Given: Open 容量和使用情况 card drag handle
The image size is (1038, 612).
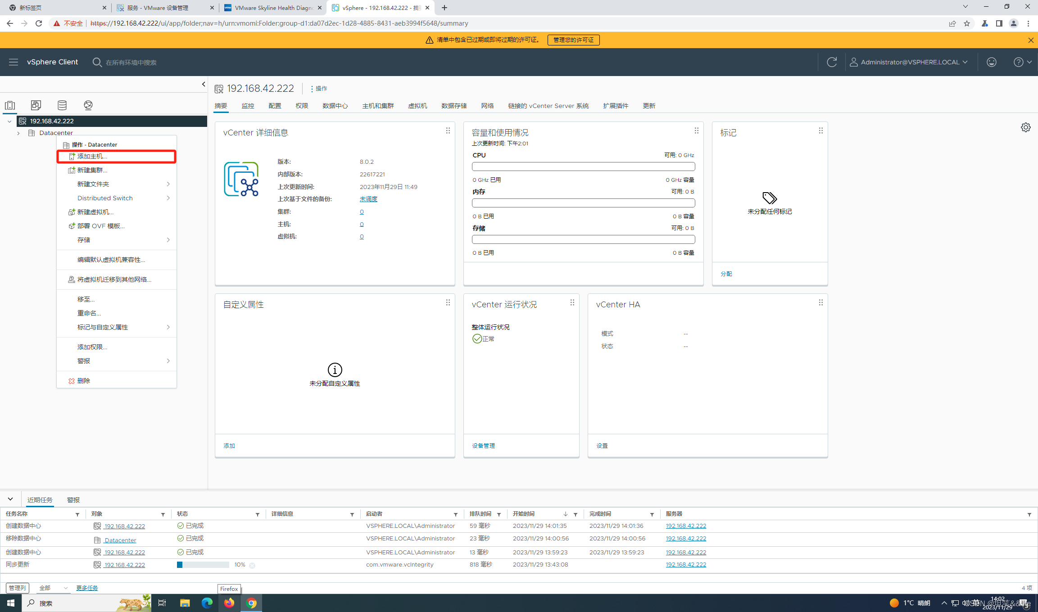Looking at the screenshot, I should (x=696, y=130).
